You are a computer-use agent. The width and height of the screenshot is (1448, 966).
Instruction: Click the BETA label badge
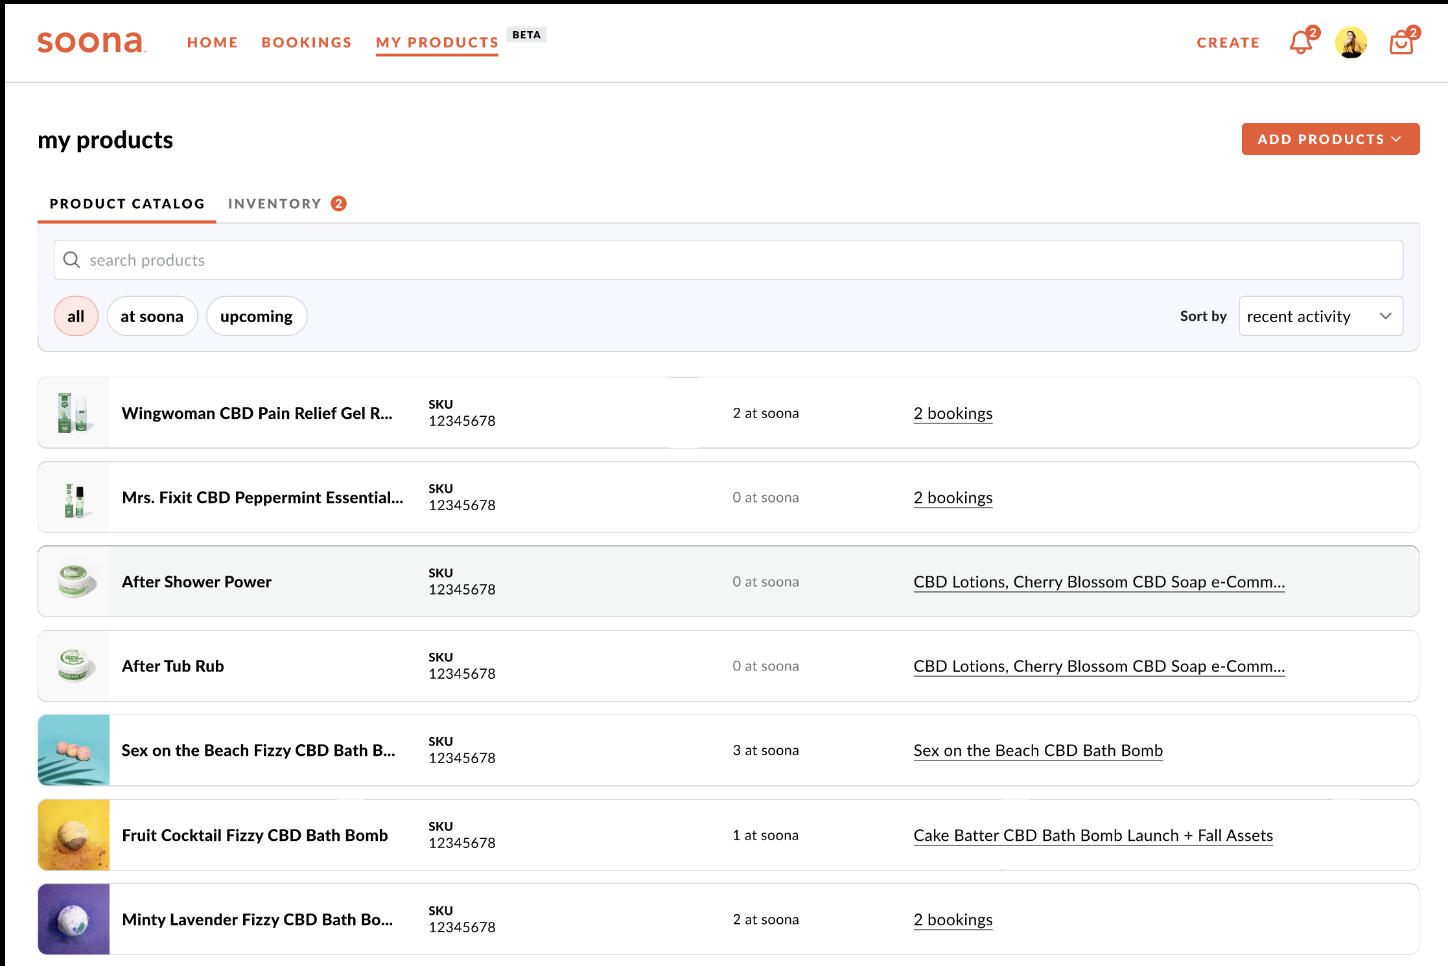click(526, 35)
